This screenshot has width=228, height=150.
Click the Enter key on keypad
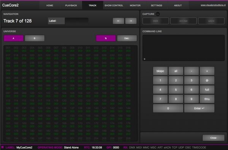(199, 109)
